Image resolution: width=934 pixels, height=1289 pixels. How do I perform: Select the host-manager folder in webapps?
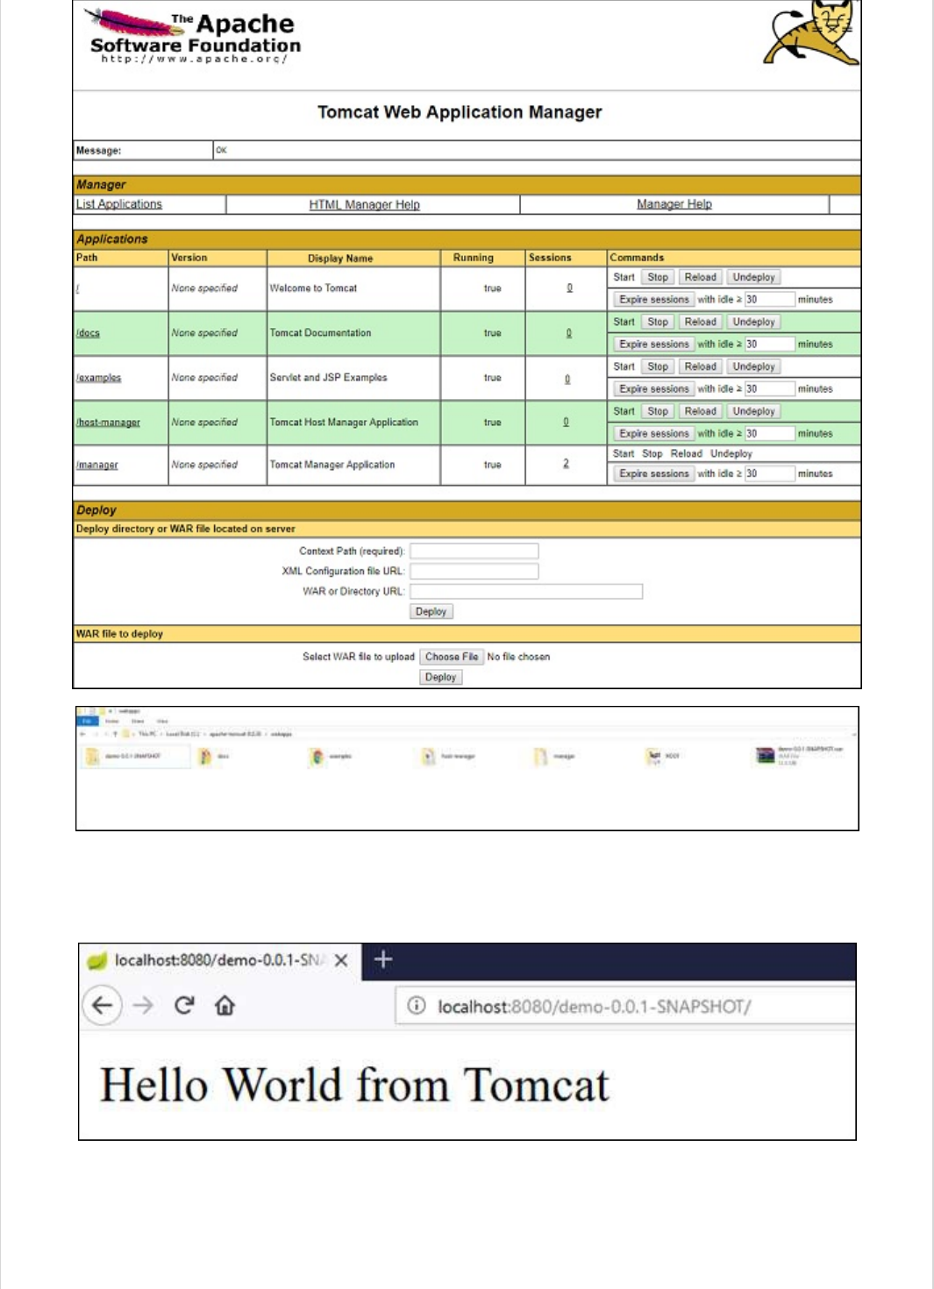coord(448,756)
